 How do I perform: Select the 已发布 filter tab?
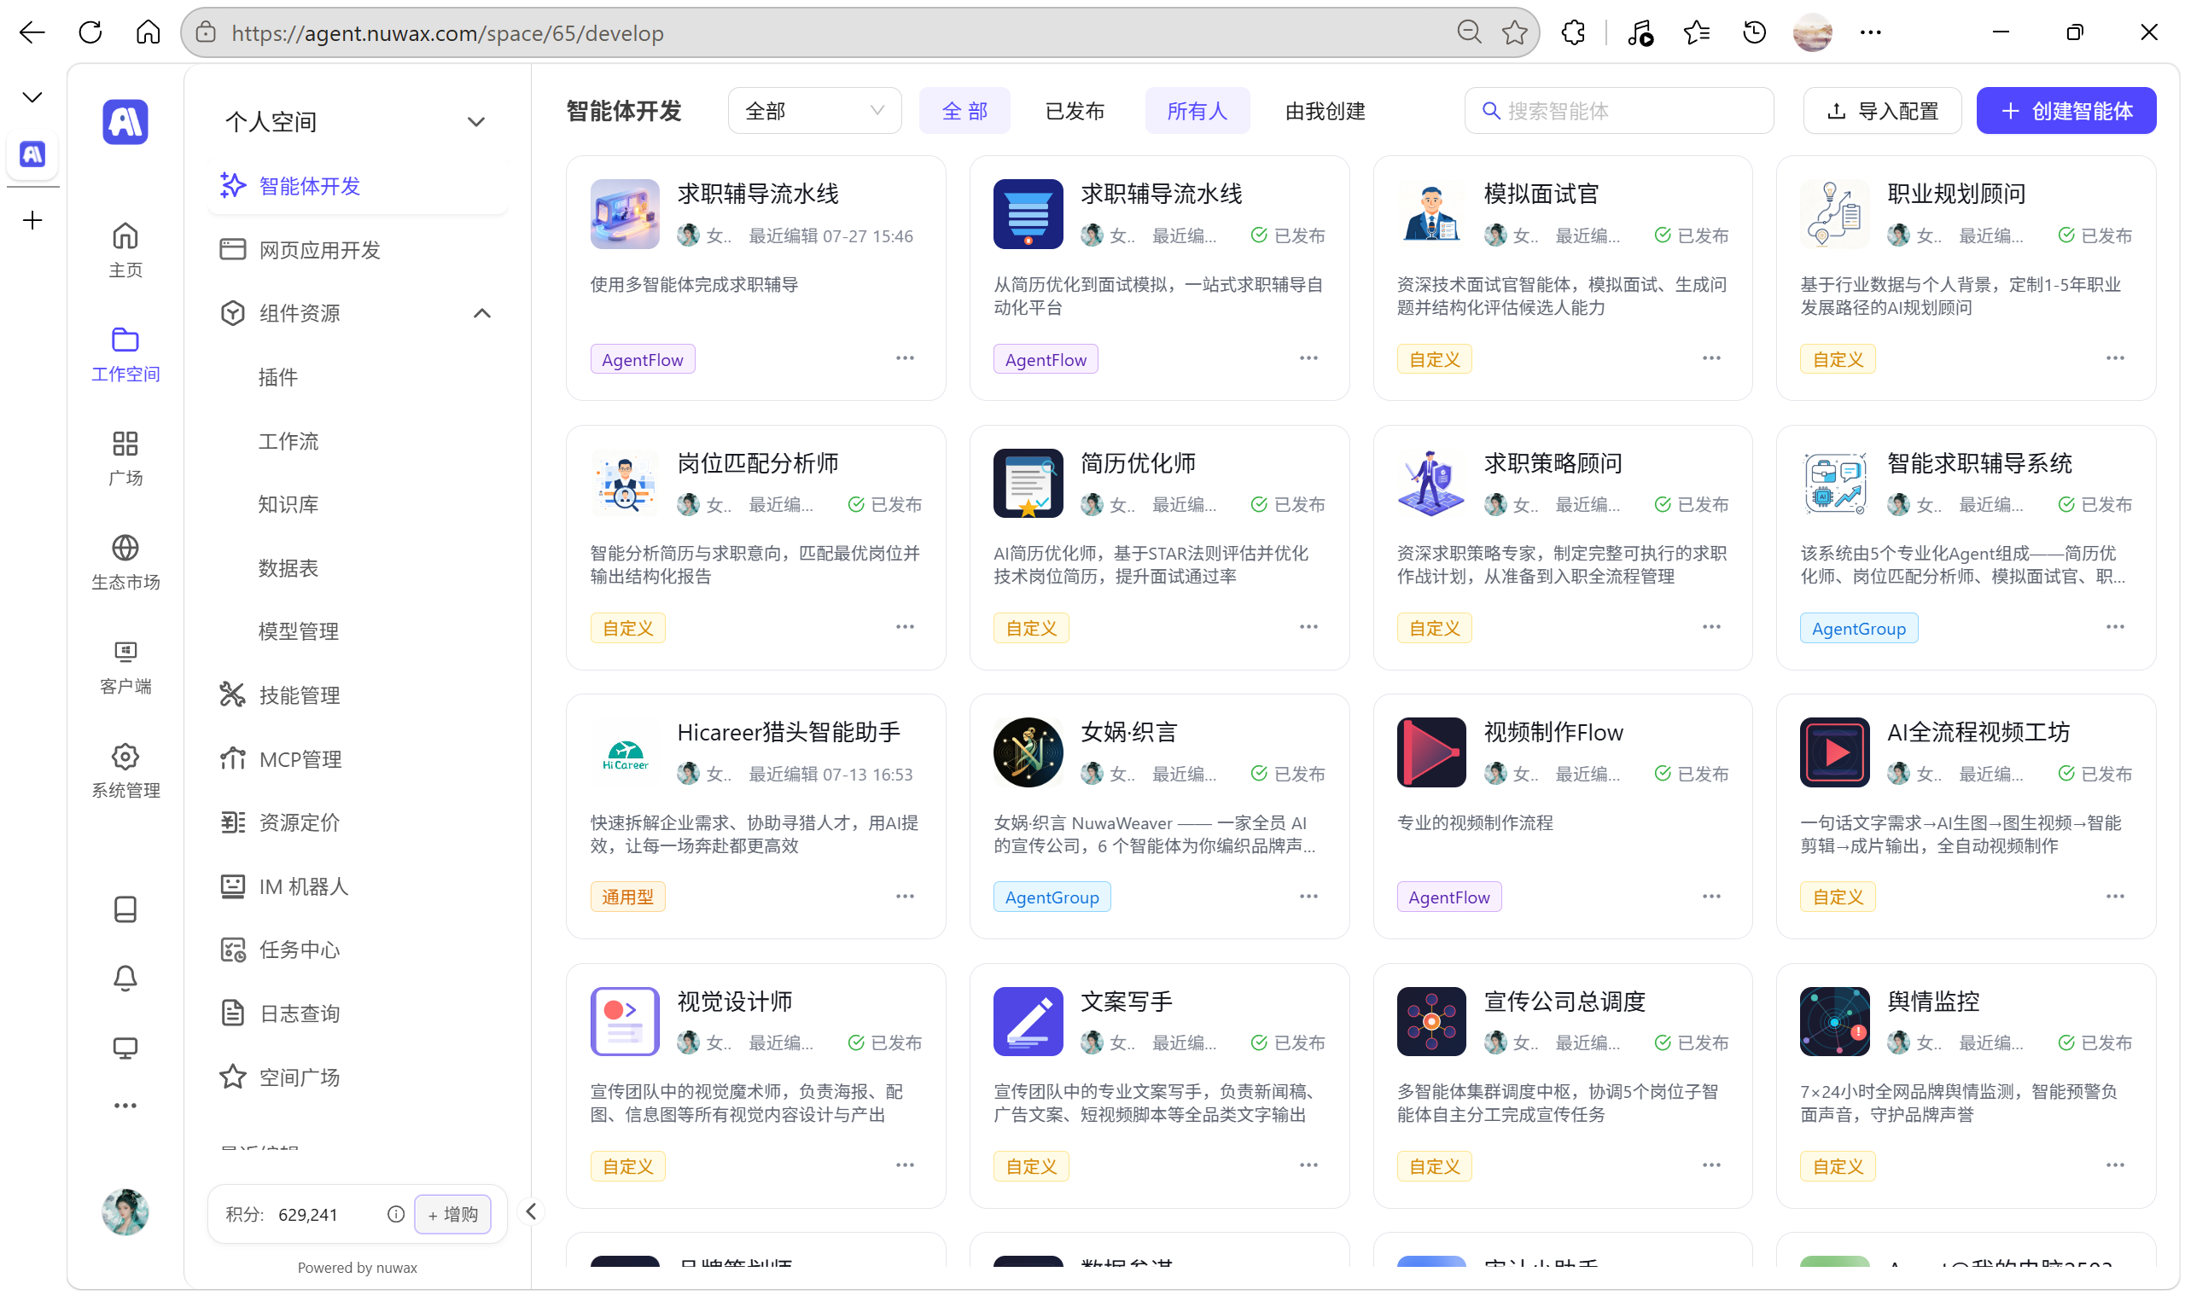(x=1074, y=111)
